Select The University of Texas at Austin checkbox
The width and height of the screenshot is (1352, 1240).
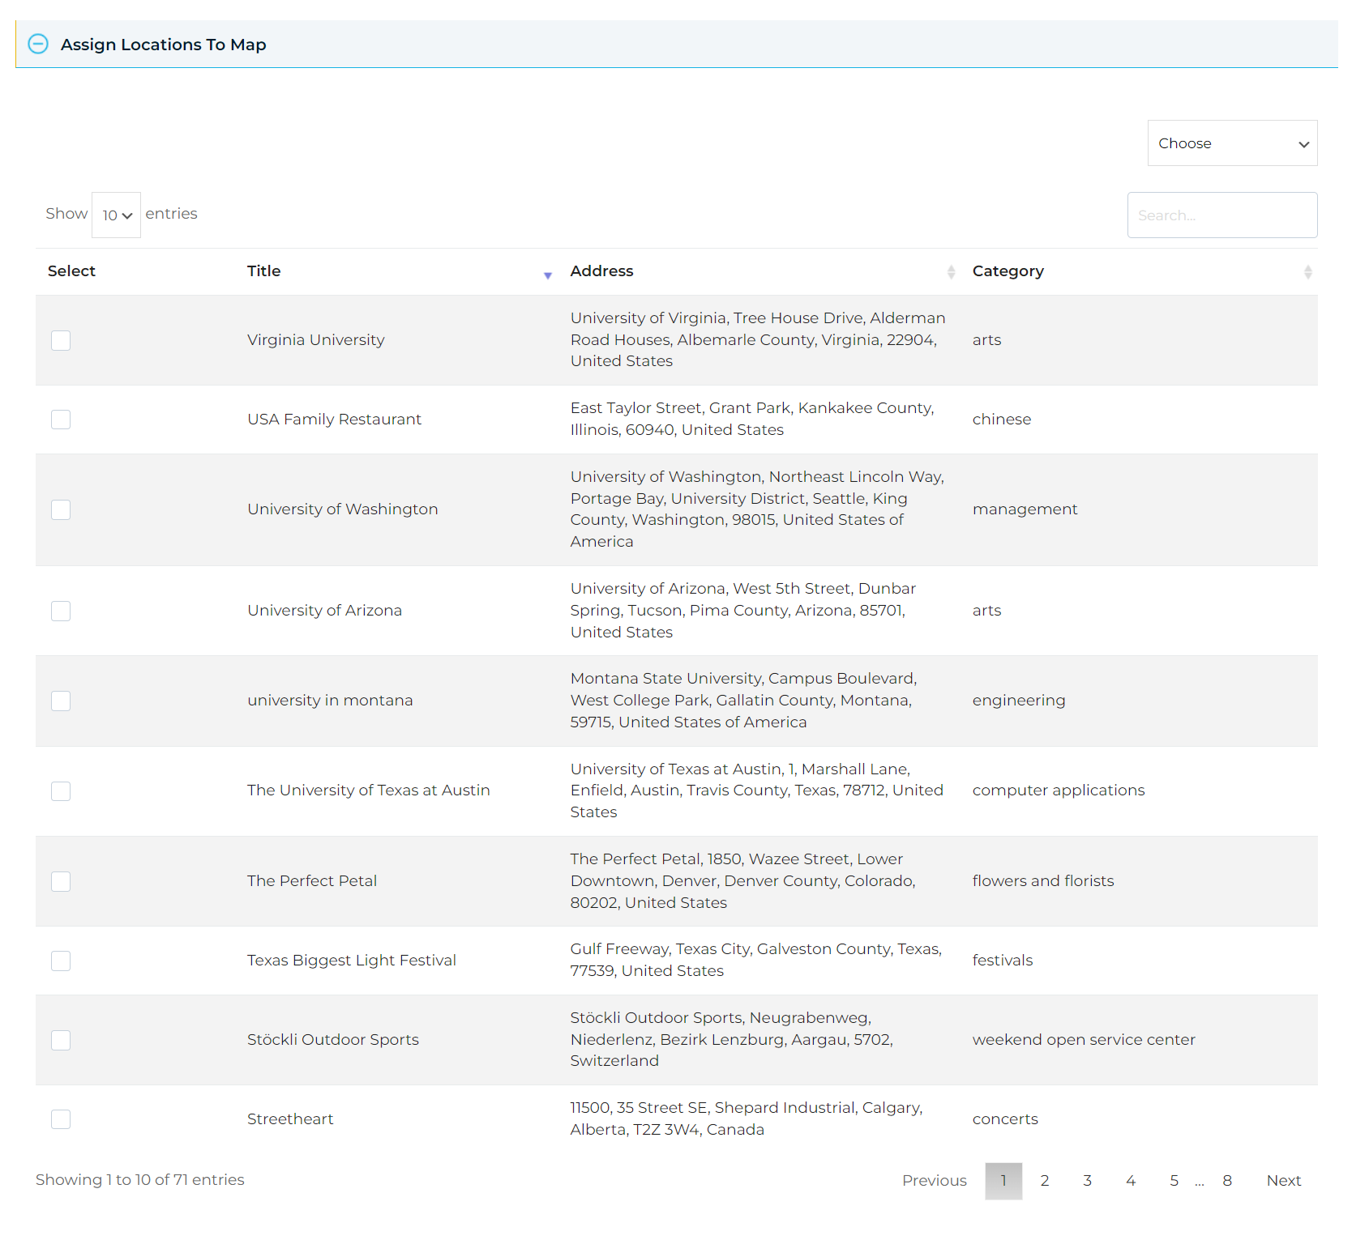coord(61,790)
